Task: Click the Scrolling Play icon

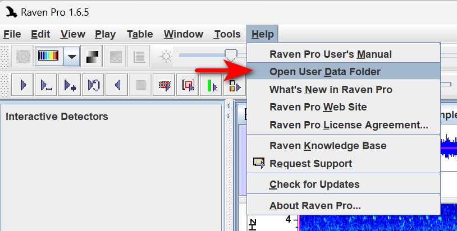Action: pyautogui.click(x=70, y=85)
